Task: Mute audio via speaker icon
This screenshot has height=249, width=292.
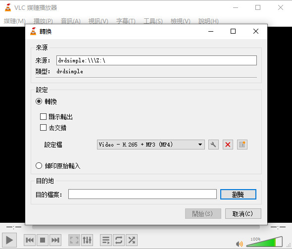Action: tap(239, 244)
